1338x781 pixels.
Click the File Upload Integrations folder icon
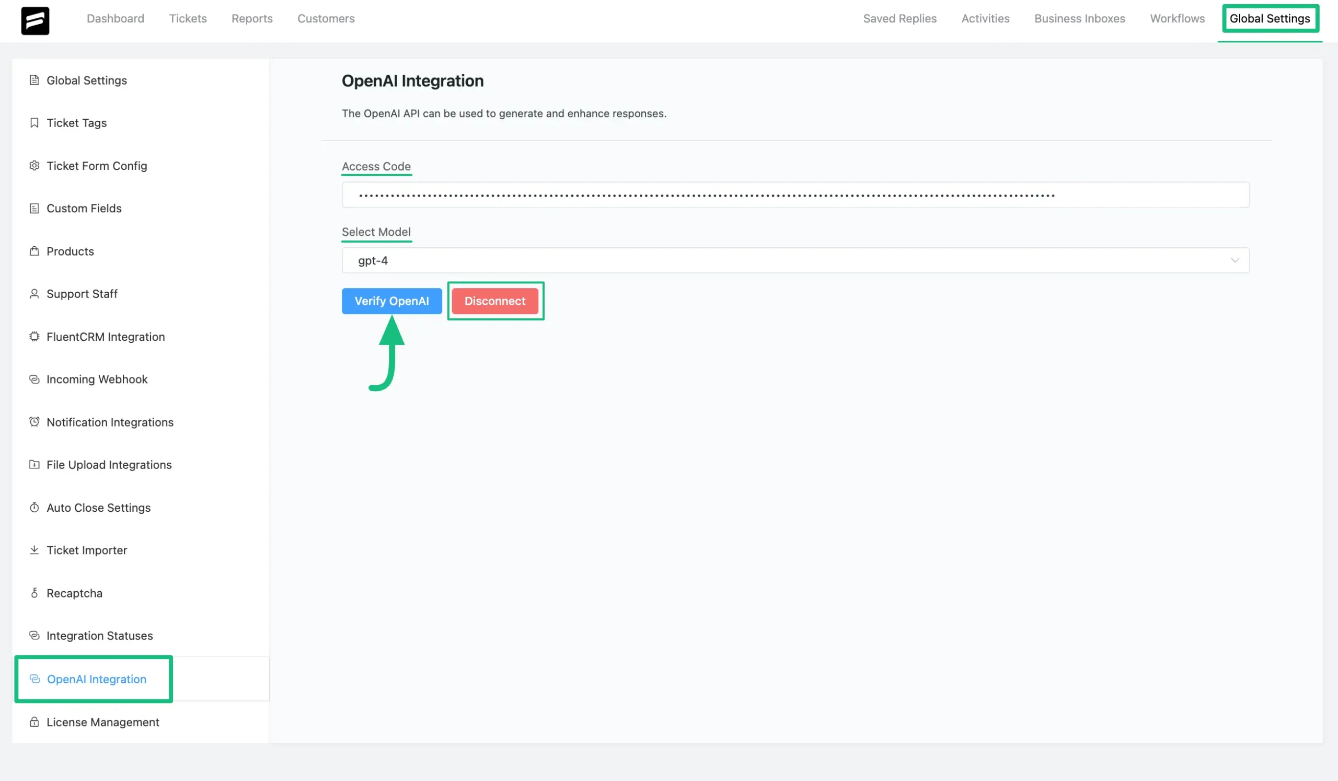pos(34,465)
